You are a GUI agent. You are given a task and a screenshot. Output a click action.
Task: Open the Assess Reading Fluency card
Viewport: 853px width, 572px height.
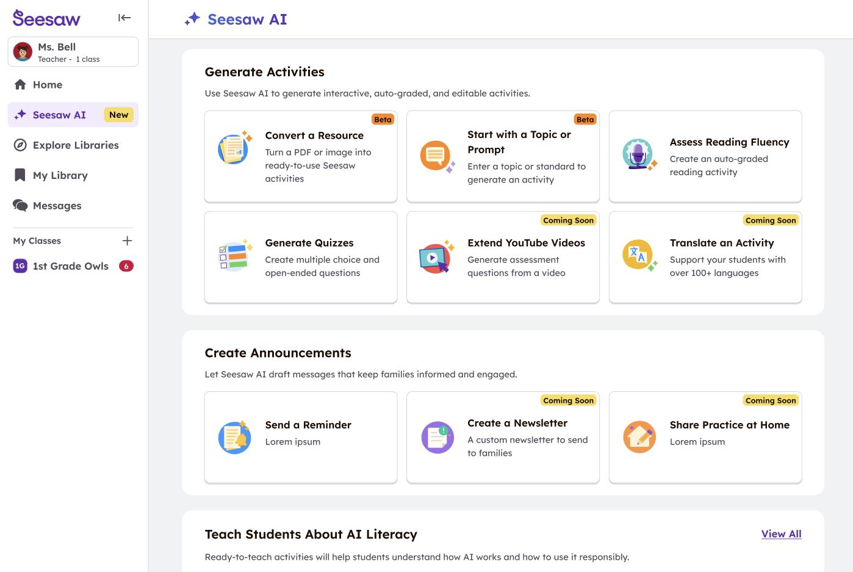point(705,156)
